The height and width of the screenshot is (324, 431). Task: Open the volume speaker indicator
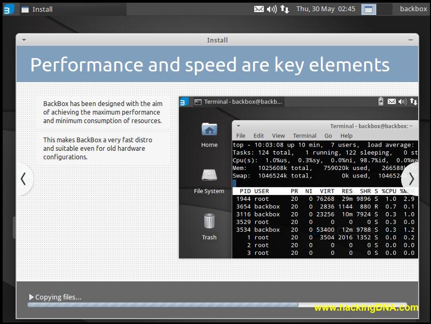[271, 10]
